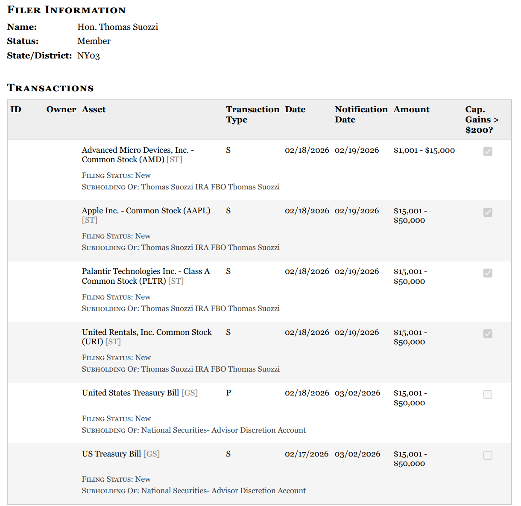Viewport: 521px width, 506px height.
Task: Click the Asset column header
Action: tap(94, 110)
